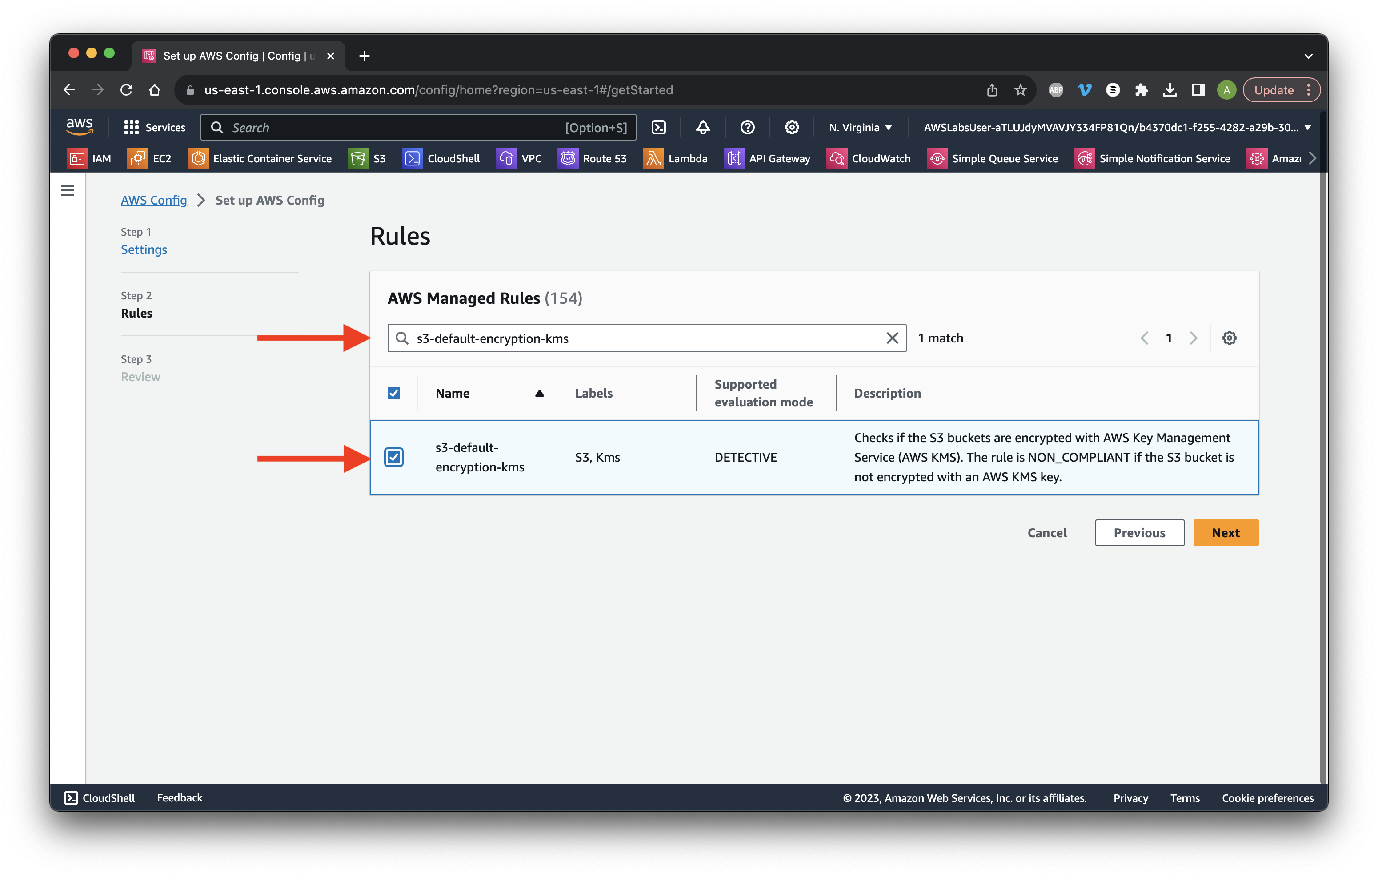This screenshot has height=877, width=1378.
Task: Reload the browser page
Action: coord(127,90)
